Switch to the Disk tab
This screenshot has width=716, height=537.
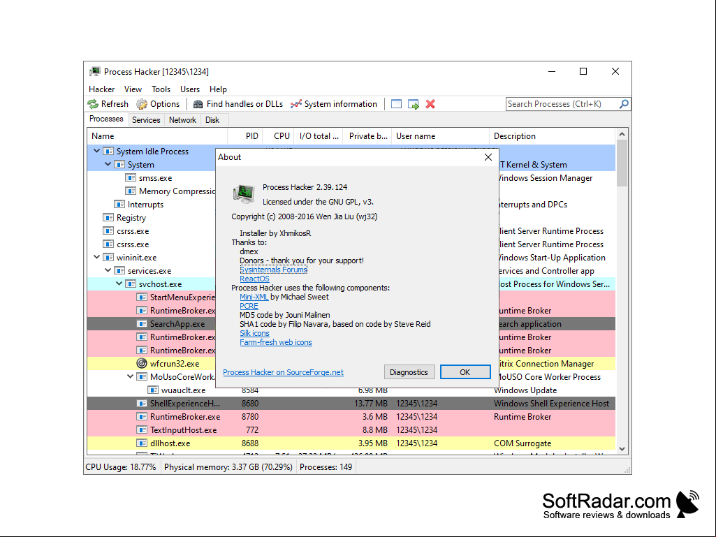(x=212, y=120)
